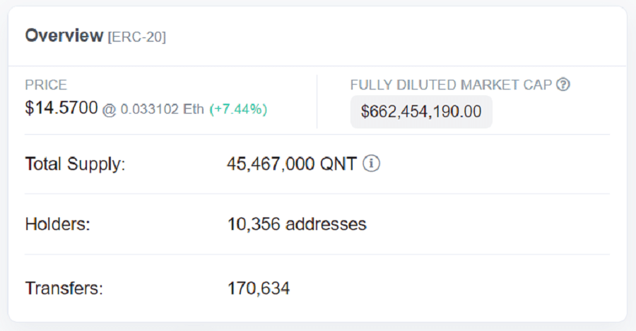The height and width of the screenshot is (331, 636).
Task: Click the Overview heading
Action: [x=64, y=36]
